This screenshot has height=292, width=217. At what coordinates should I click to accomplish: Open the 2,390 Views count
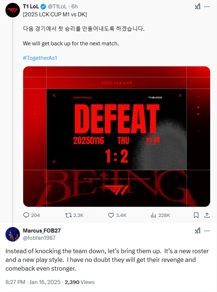81,282
